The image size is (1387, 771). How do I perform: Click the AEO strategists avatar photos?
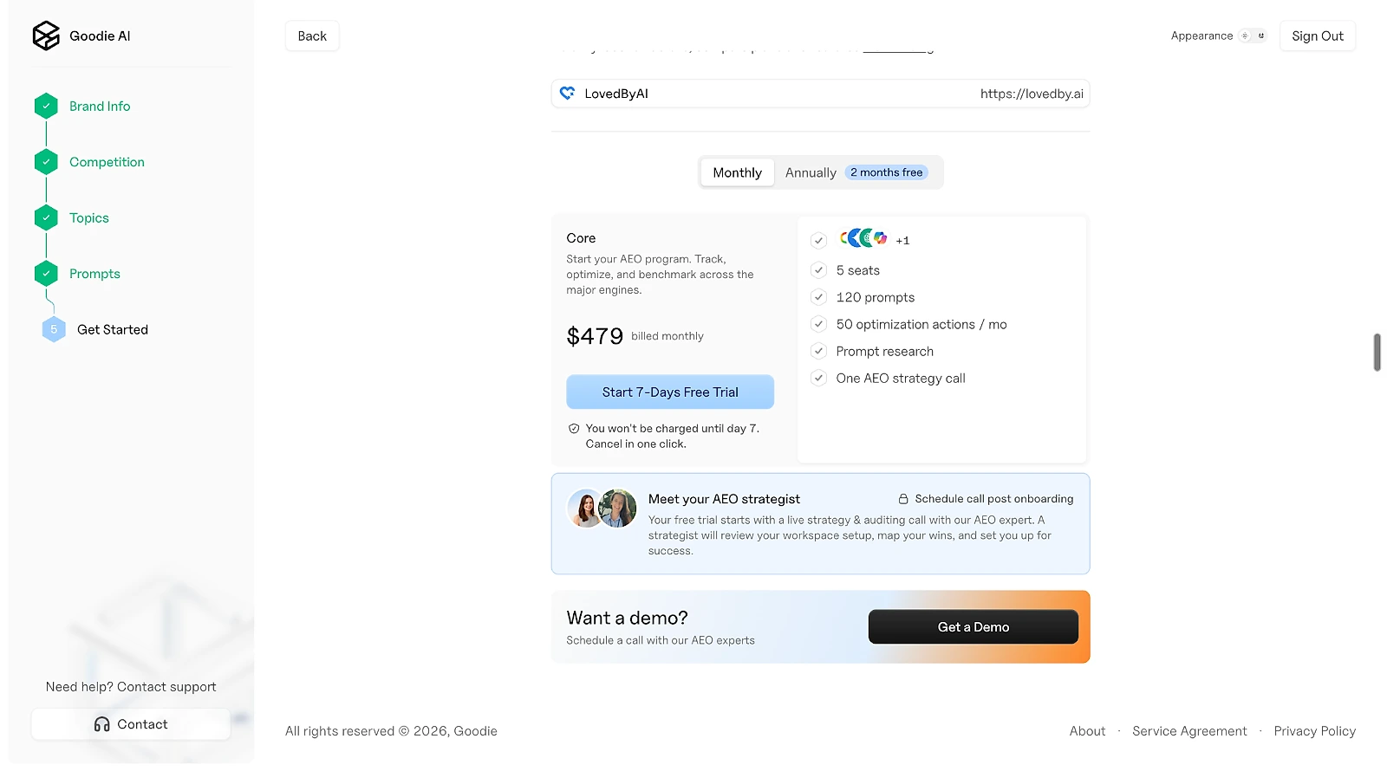coord(602,509)
